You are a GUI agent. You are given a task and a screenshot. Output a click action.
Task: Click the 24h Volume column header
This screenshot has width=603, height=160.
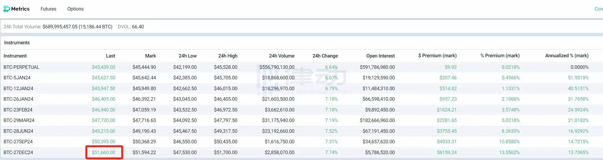[281, 56]
